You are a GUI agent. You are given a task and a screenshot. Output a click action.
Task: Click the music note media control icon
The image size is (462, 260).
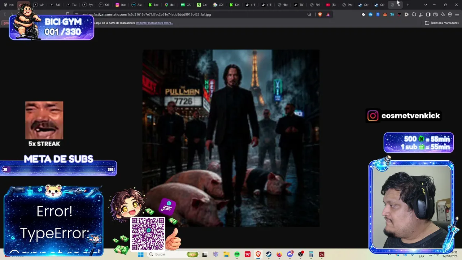(x=421, y=14)
